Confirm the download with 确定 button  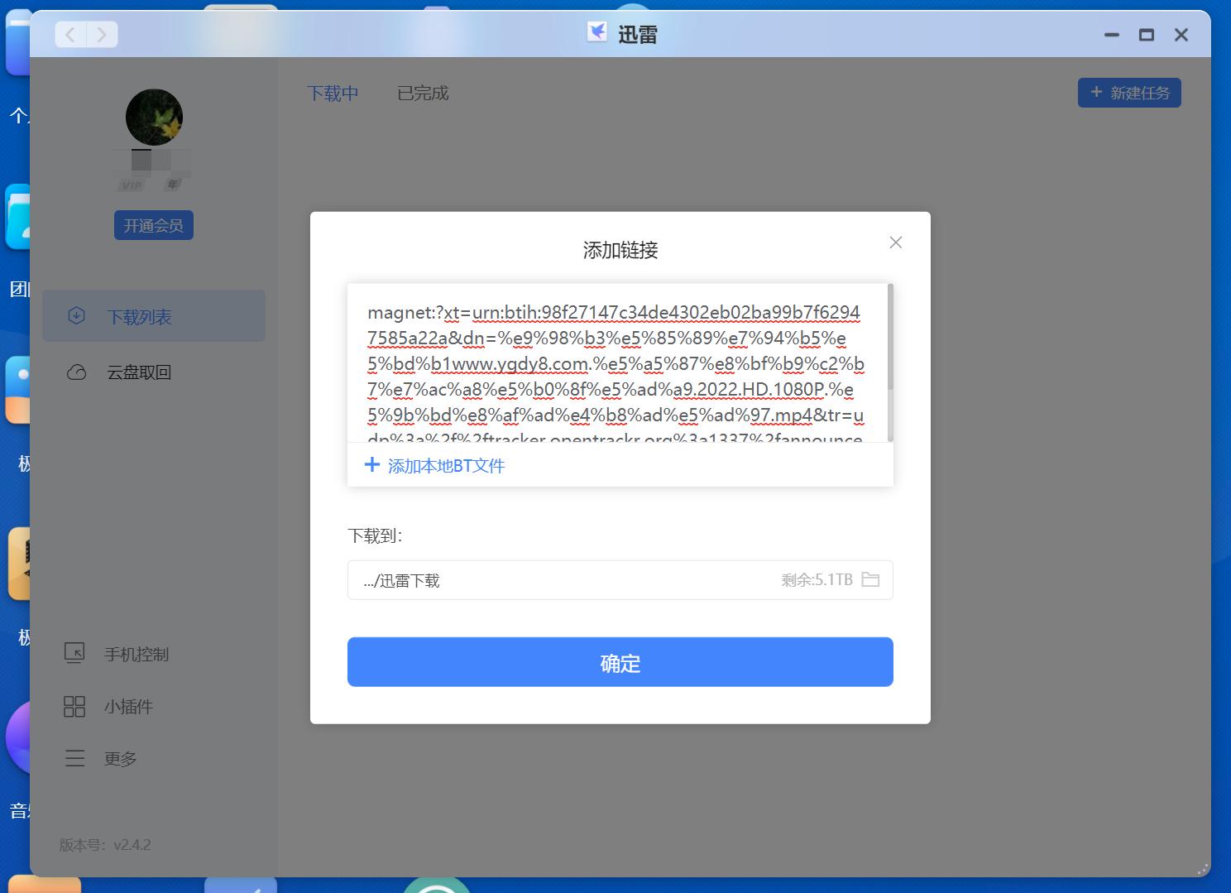pyautogui.click(x=620, y=662)
